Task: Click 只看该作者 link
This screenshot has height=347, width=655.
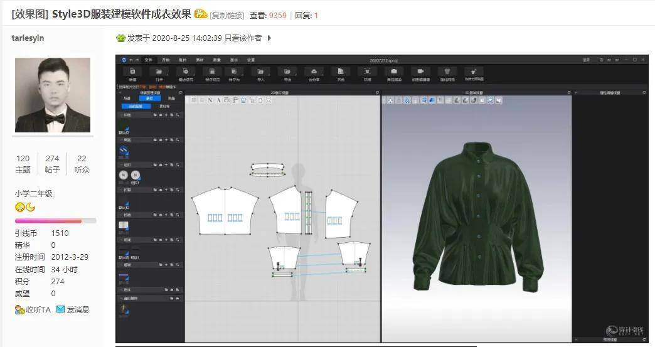Action: coord(243,38)
